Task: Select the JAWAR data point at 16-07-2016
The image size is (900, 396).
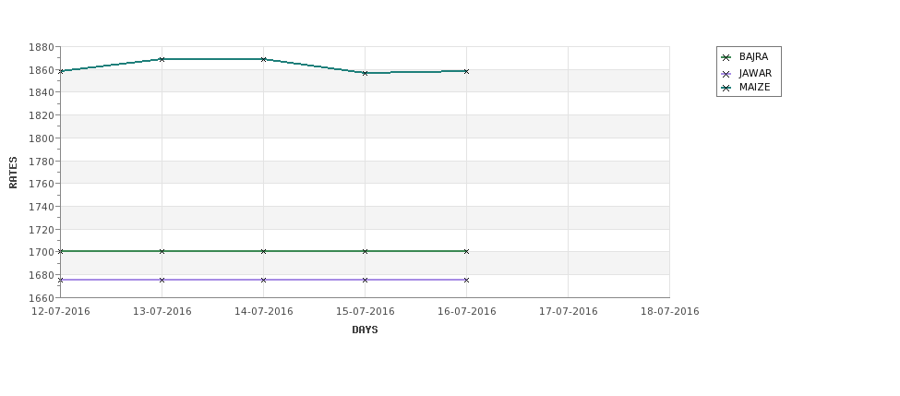Action: (x=466, y=280)
